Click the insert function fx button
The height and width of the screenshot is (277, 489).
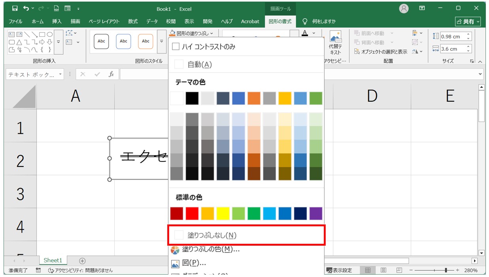(111, 74)
